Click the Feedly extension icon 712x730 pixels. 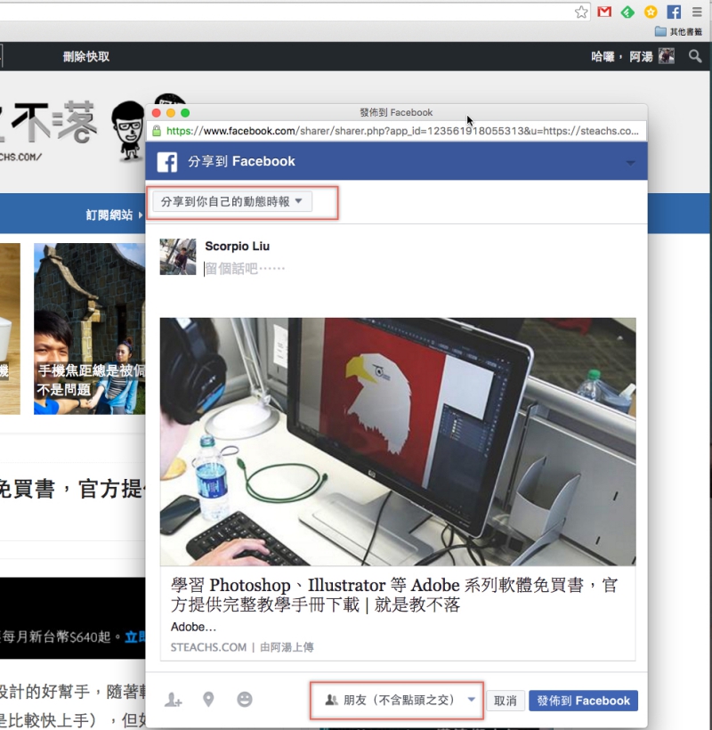tap(627, 12)
